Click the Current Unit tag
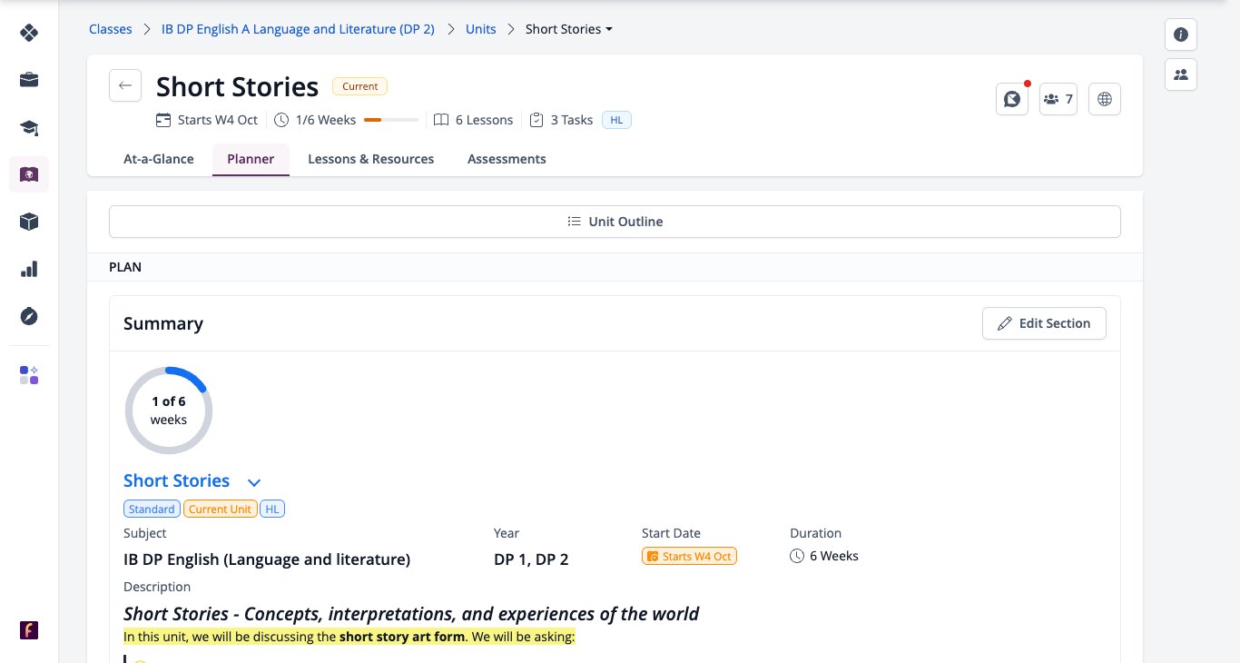 [221, 510]
